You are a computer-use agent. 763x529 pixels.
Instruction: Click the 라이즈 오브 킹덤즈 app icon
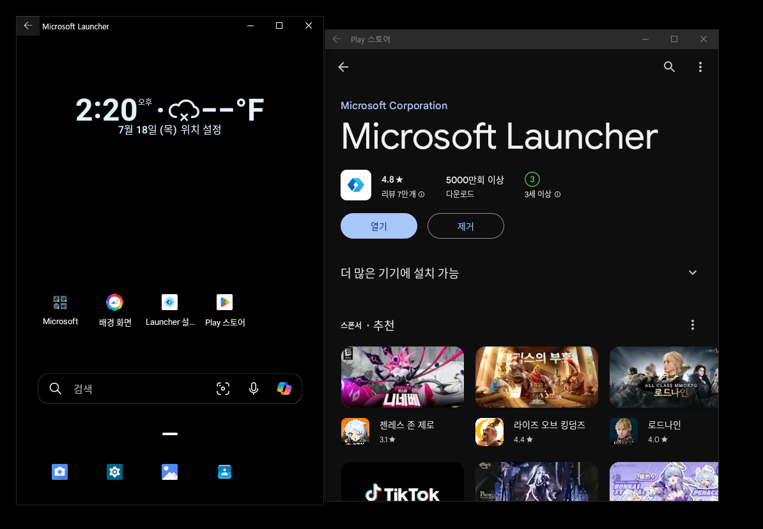[x=489, y=432]
